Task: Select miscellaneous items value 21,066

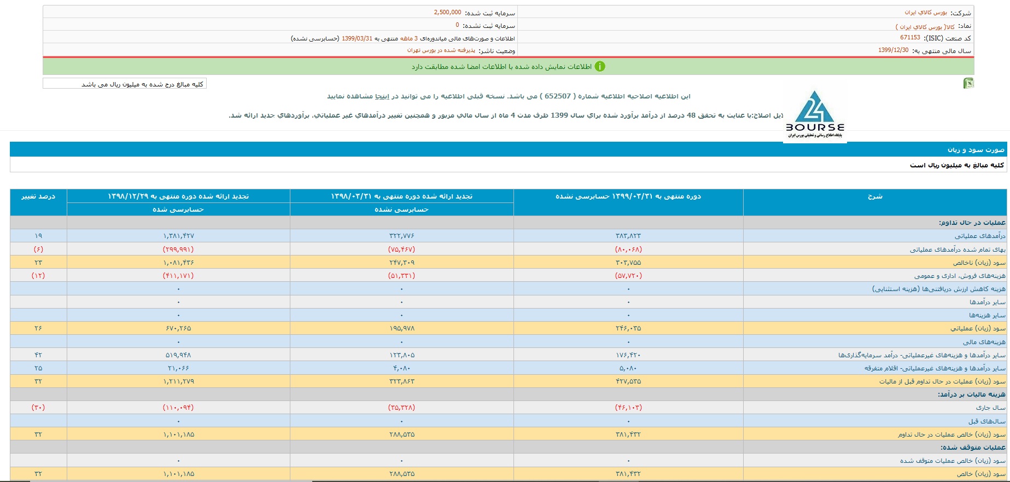Action: click(x=178, y=368)
